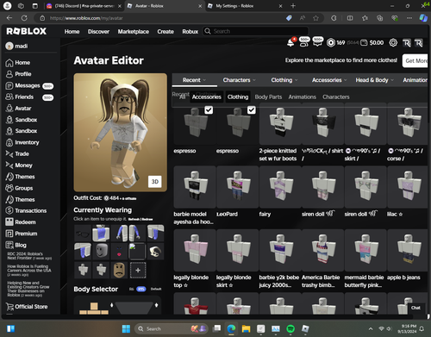Expand the Accessories category dropdown
The image size is (431, 337).
coord(329,80)
